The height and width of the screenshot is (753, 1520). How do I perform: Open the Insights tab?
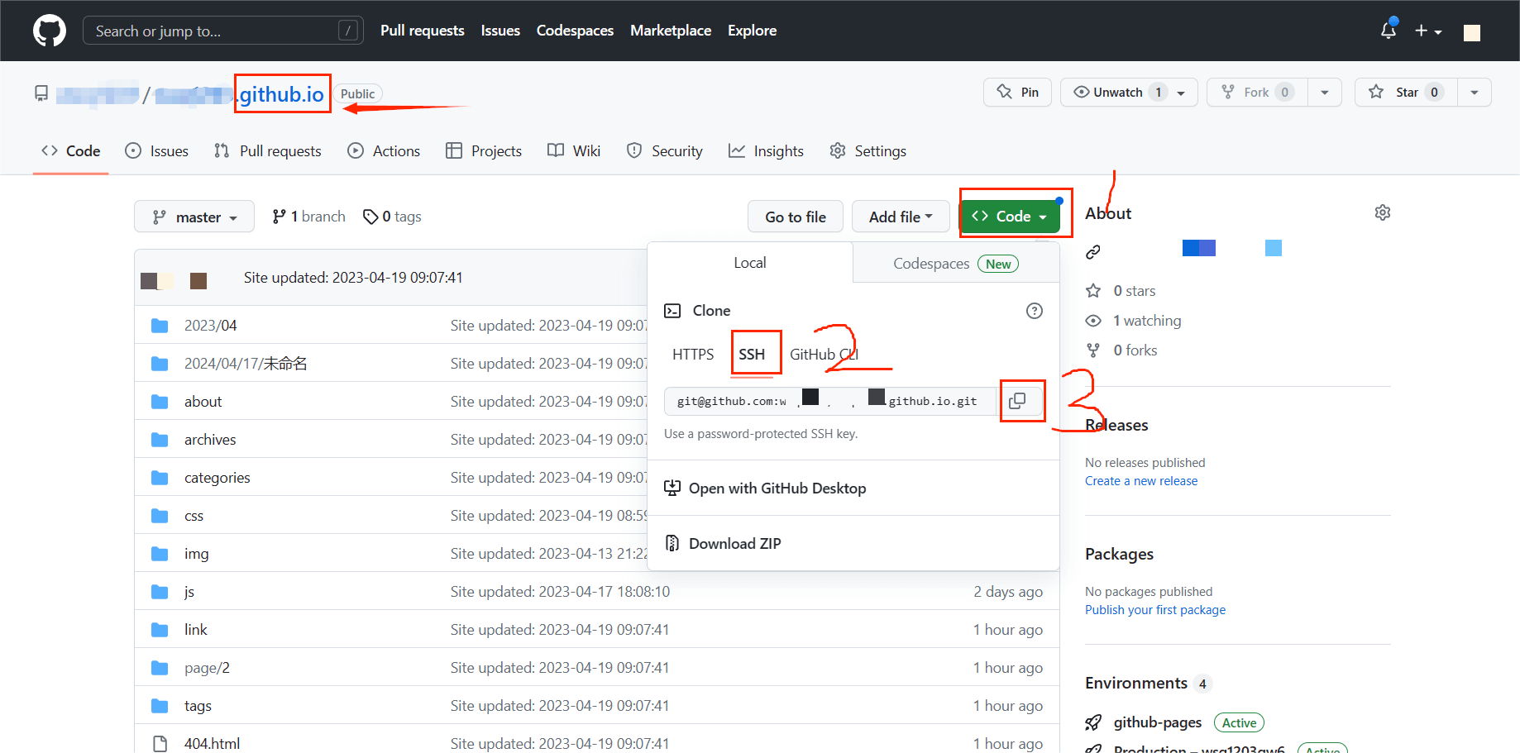click(x=766, y=150)
